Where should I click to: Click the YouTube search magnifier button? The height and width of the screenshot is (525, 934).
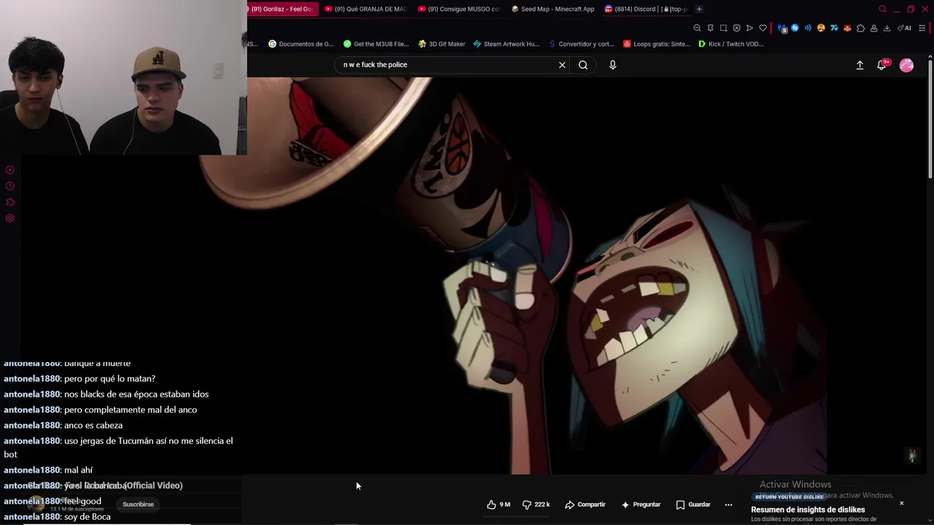coord(583,65)
